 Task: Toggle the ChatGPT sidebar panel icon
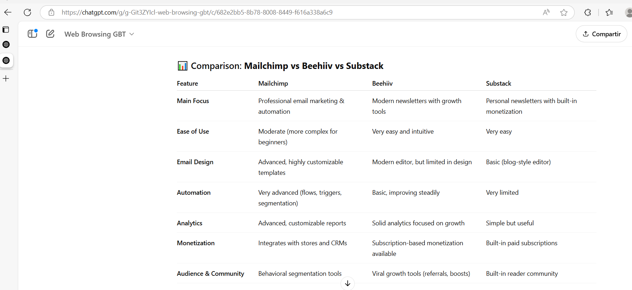(x=32, y=34)
